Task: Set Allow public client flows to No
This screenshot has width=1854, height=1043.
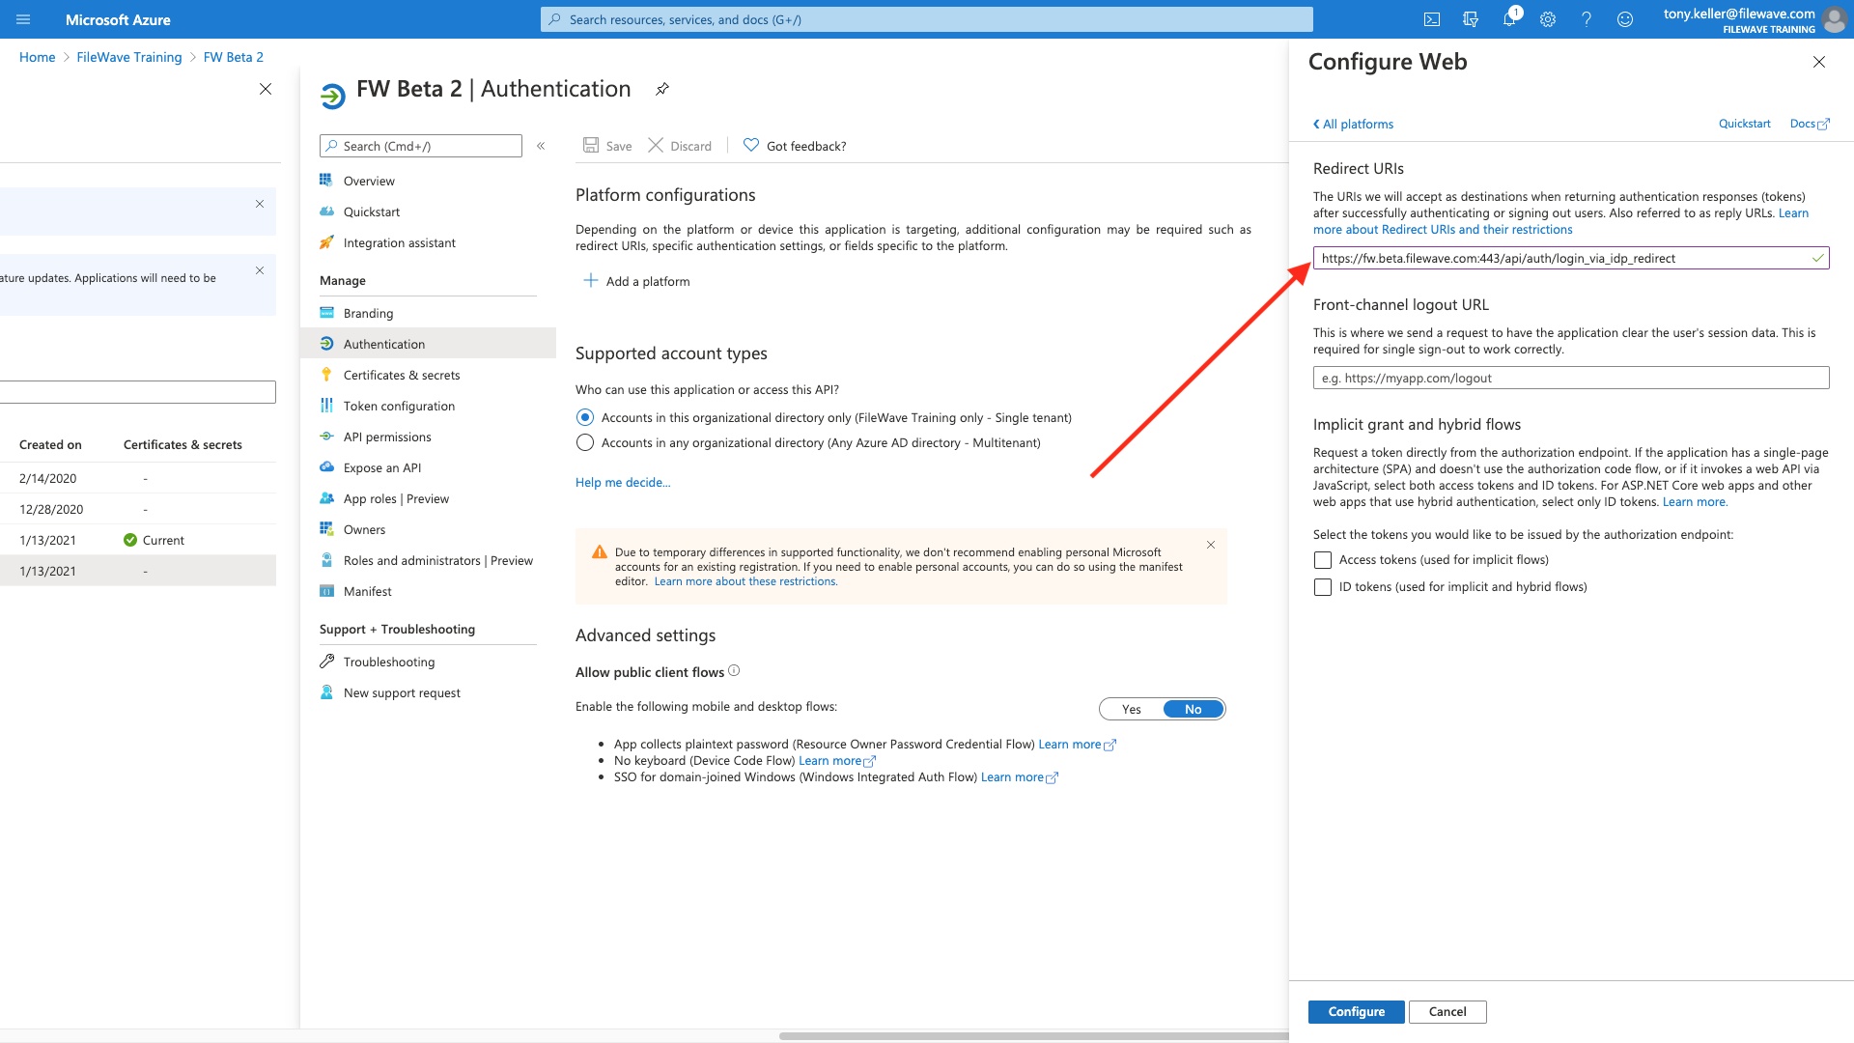Action: 1194,709
